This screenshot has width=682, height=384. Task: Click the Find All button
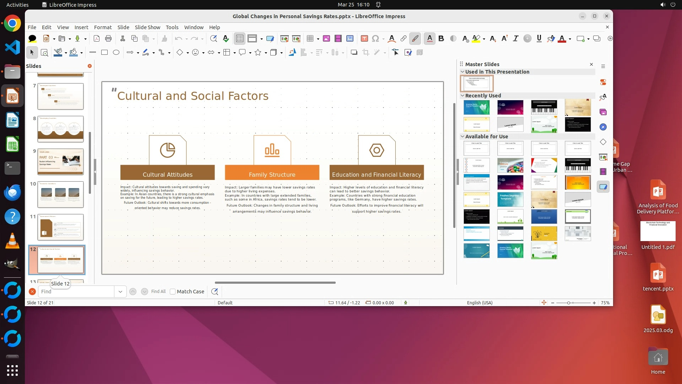158,292
